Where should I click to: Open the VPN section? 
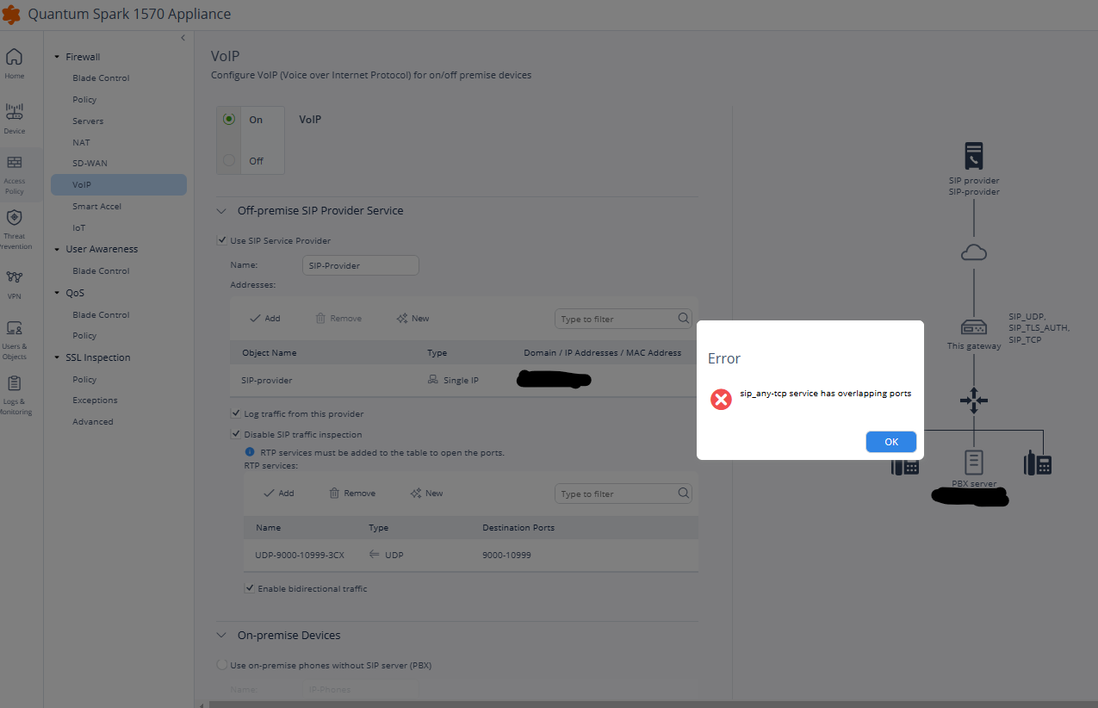point(14,281)
